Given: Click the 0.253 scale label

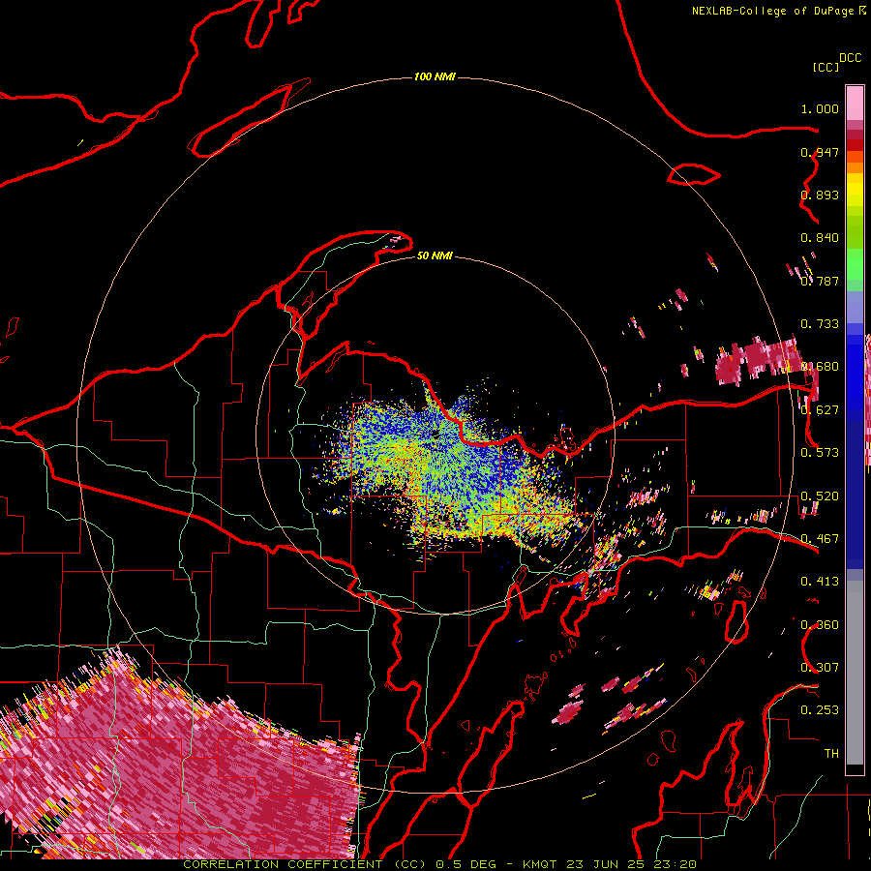Looking at the screenshot, I should pyautogui.click(x=820, y=710).
